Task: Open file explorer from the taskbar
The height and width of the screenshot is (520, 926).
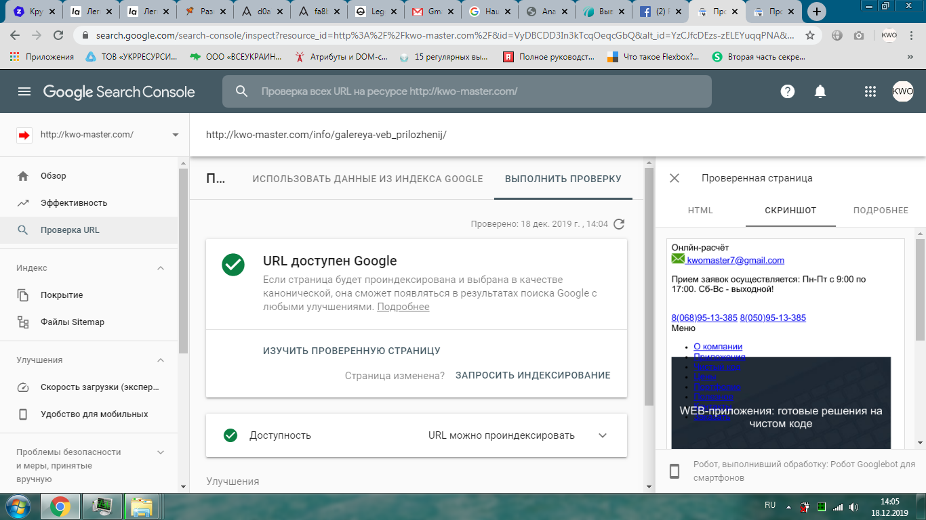Action: coord(141,506)
